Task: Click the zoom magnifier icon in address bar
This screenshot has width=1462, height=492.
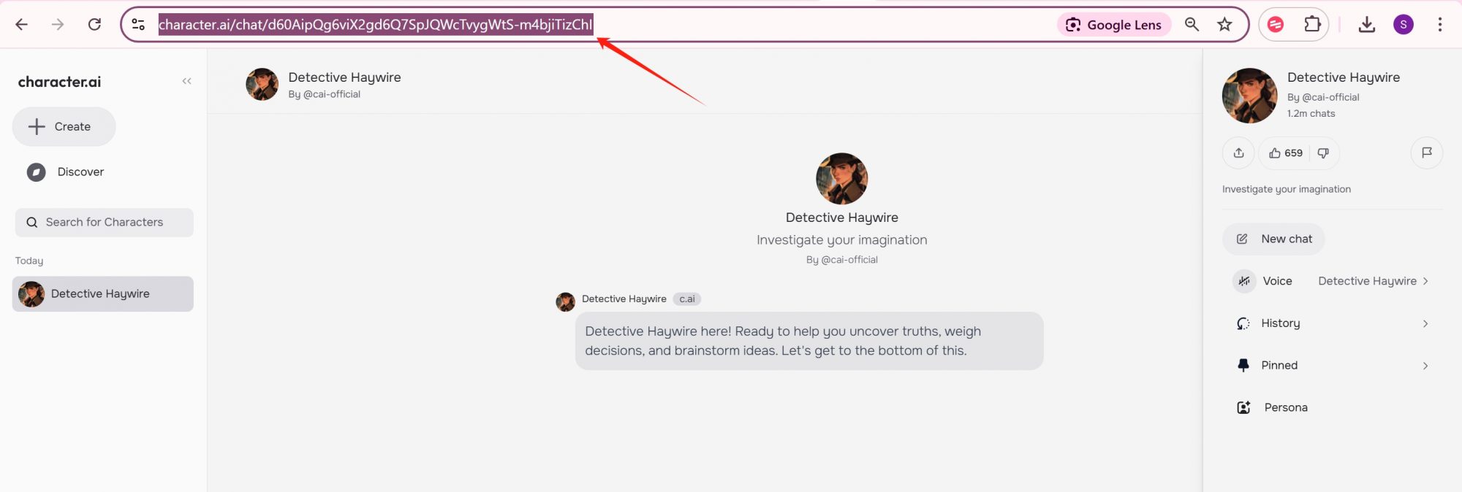Action: point(1192,25)
